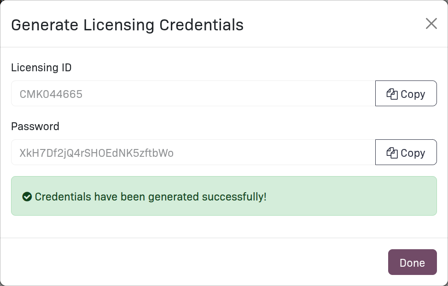The width and height of the screenshot is (448, 286).
Task: Copy the generated password
Action: [x=406, y=152]
